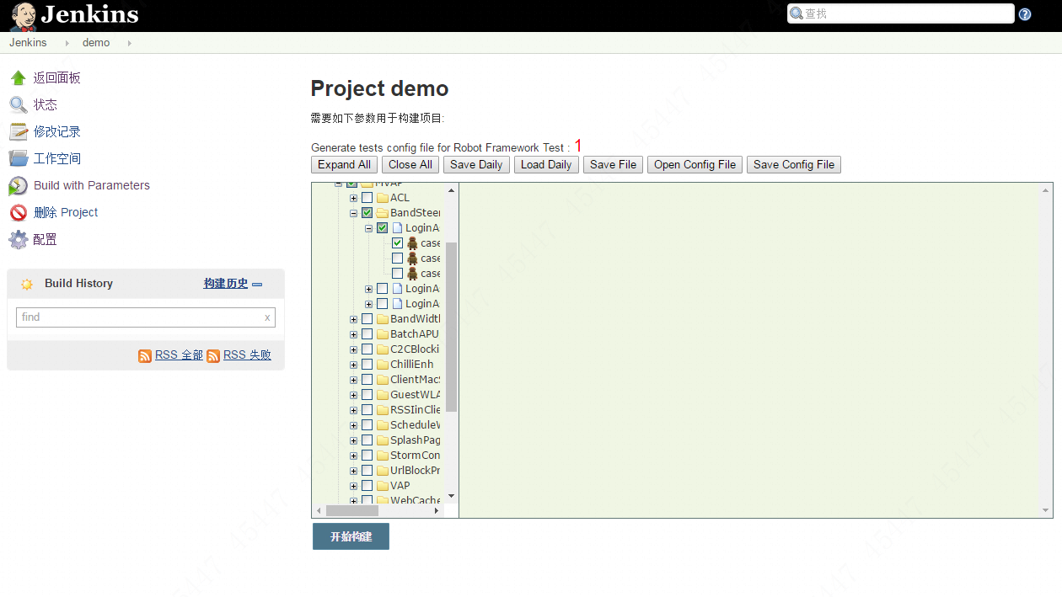
Task: Click the robot icon of the checked case
Action: click(x=412, y=243)
